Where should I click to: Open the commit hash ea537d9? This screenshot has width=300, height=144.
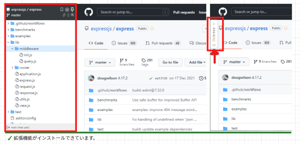click(161, 78)
